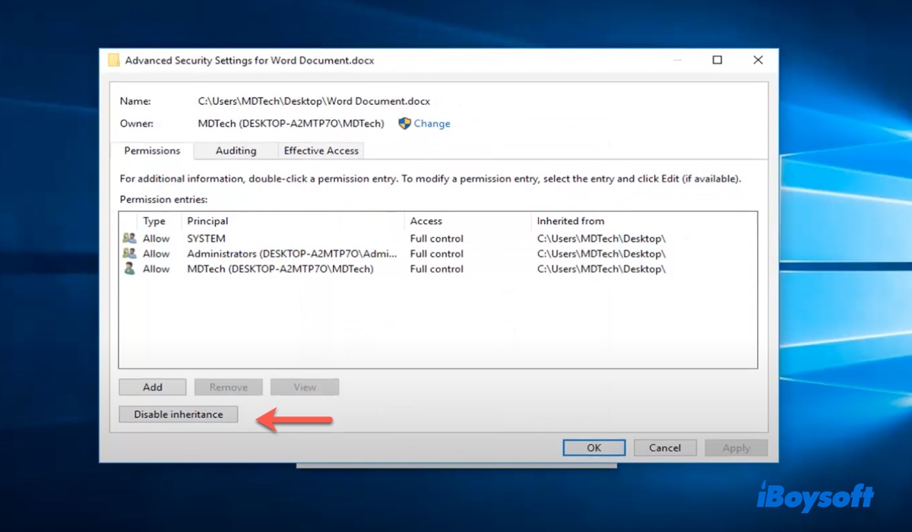
Task: Click Add to create a permission entry
Action: coord(153,387)
